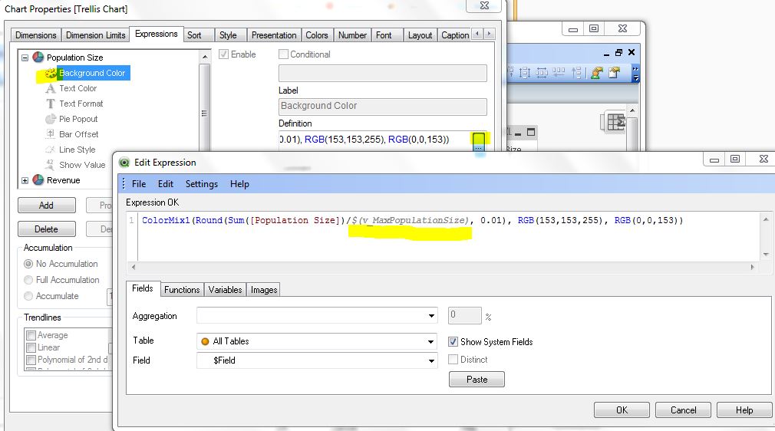Toggle the Conditional checkbox
Image resolution: width=775 pixels, height=431 pixels.
(x=283, y=54)
